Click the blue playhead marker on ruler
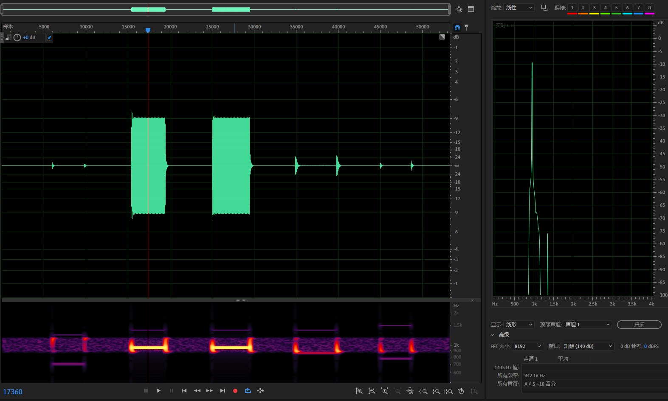 (148, 30)
